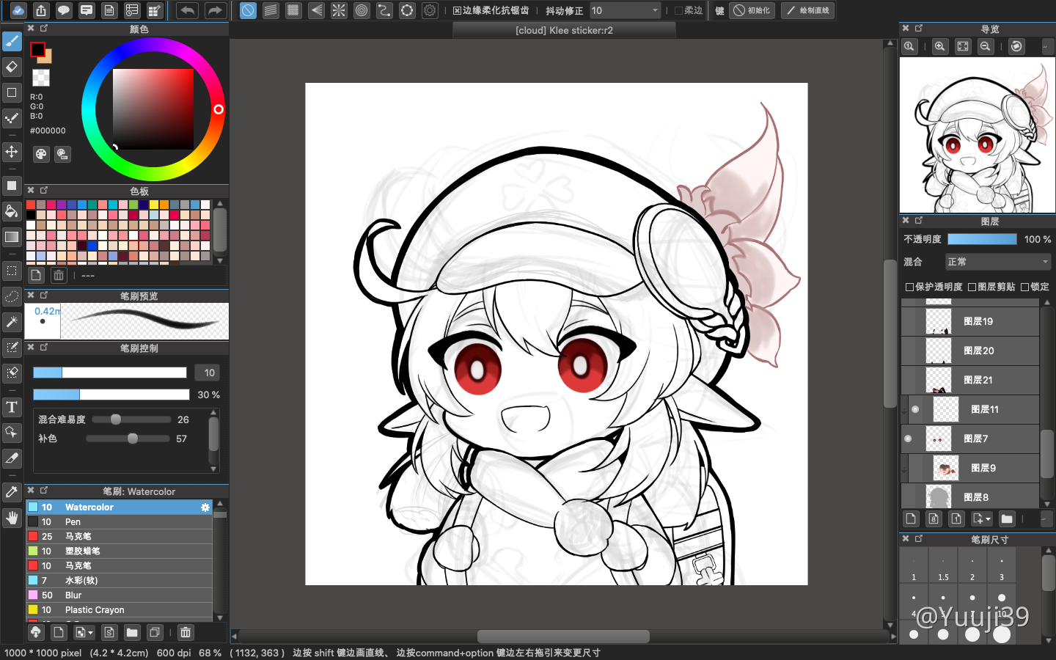This screenshot has width=1056, height=660.
Task: Enable the radial snap guide icon
Action: point(339,10)
